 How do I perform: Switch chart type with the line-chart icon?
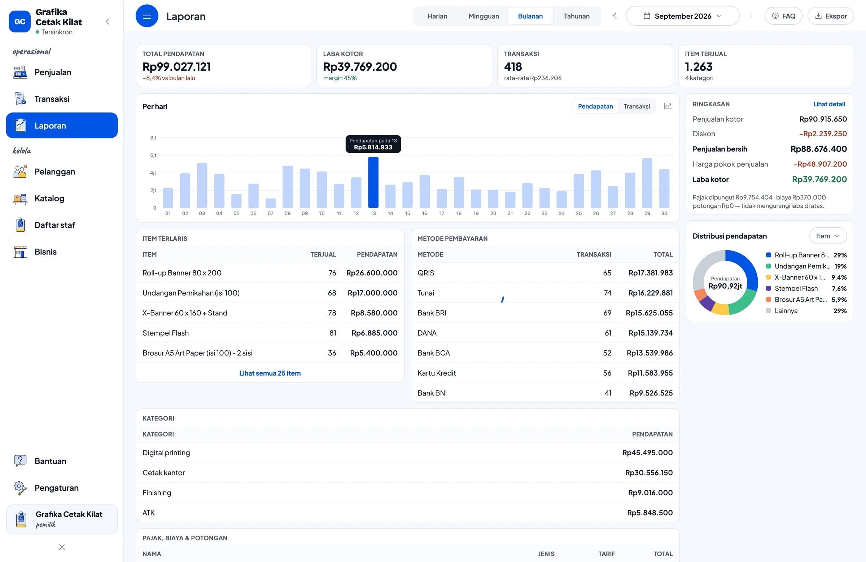pyautogui.click(x=668, y=106)
